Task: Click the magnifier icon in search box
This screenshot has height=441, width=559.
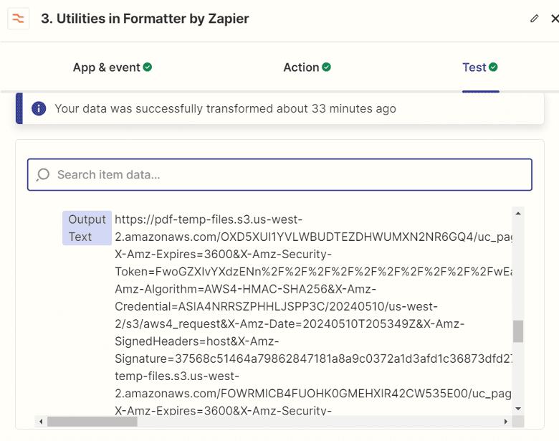Action: point(43,175)
